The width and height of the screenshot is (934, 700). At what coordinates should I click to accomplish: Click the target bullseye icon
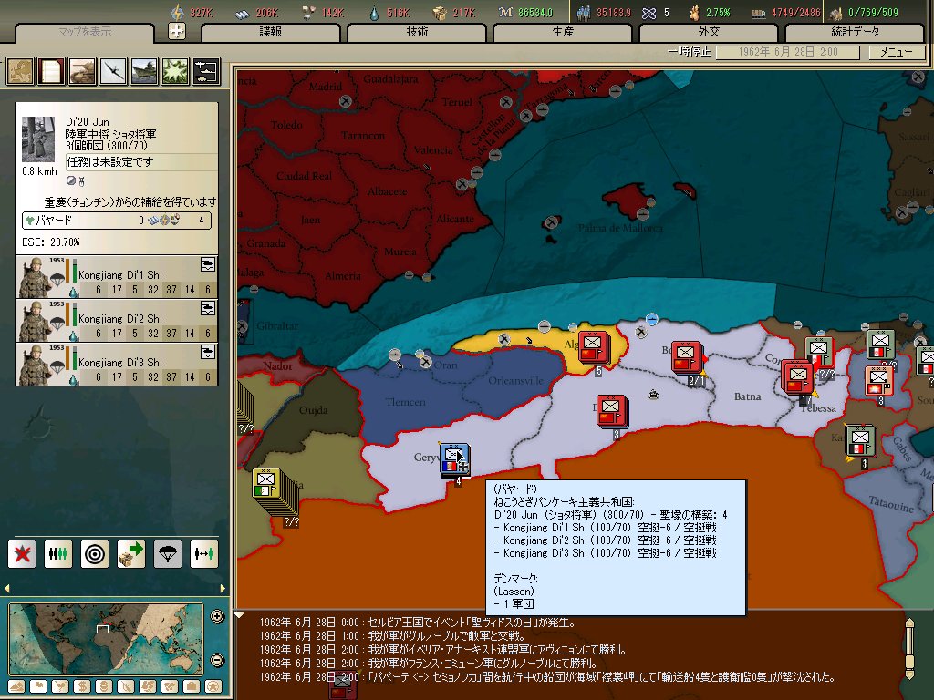95,553
